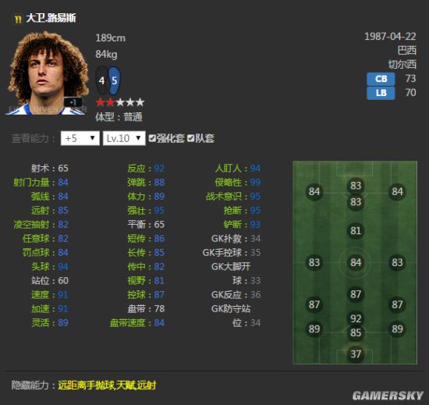Click the 切尔西 club name
The image size is (429, 405).
[x=402, y=64]
